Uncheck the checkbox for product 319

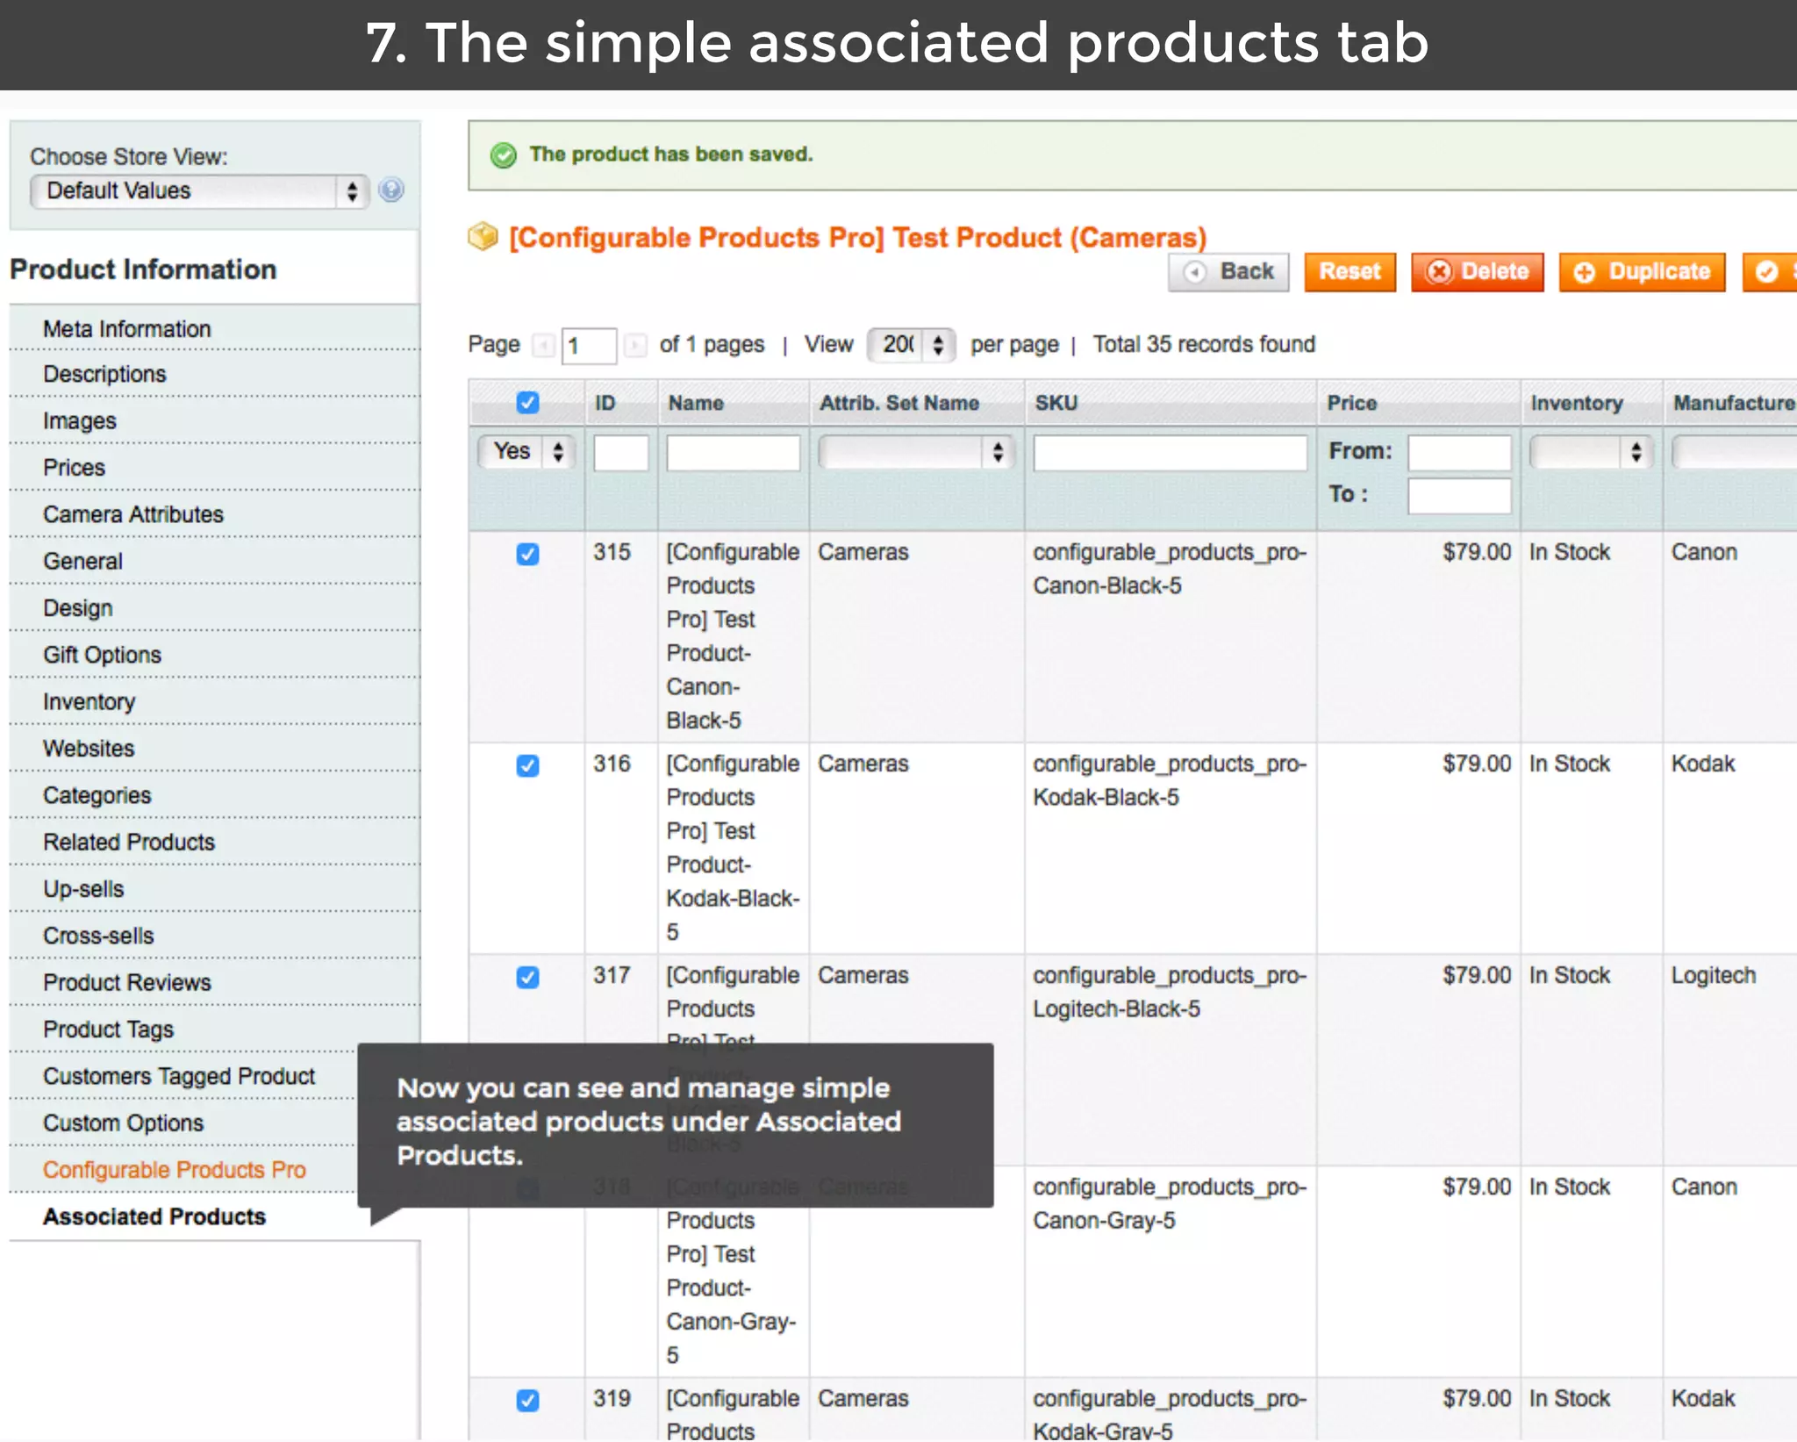pos(527,1401)
